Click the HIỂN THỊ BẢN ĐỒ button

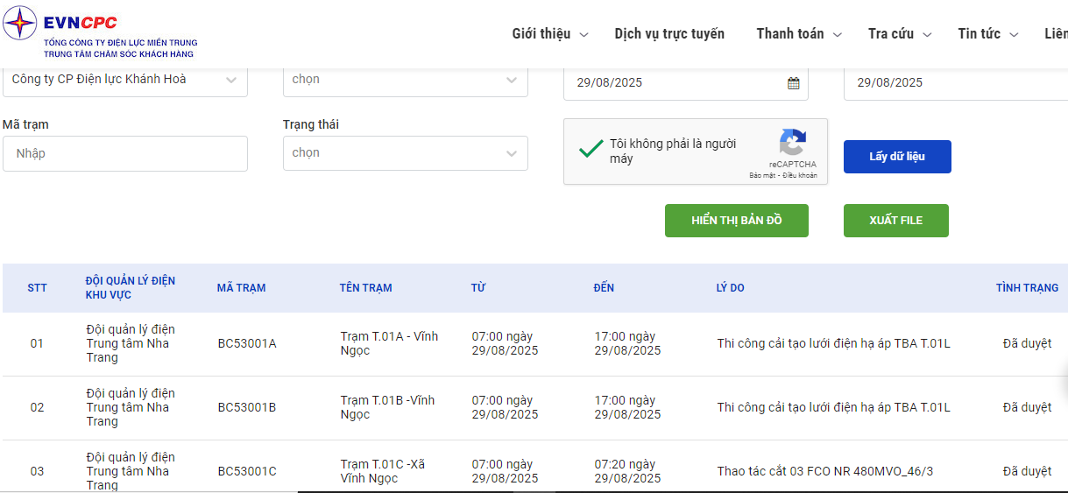(737, 221)
